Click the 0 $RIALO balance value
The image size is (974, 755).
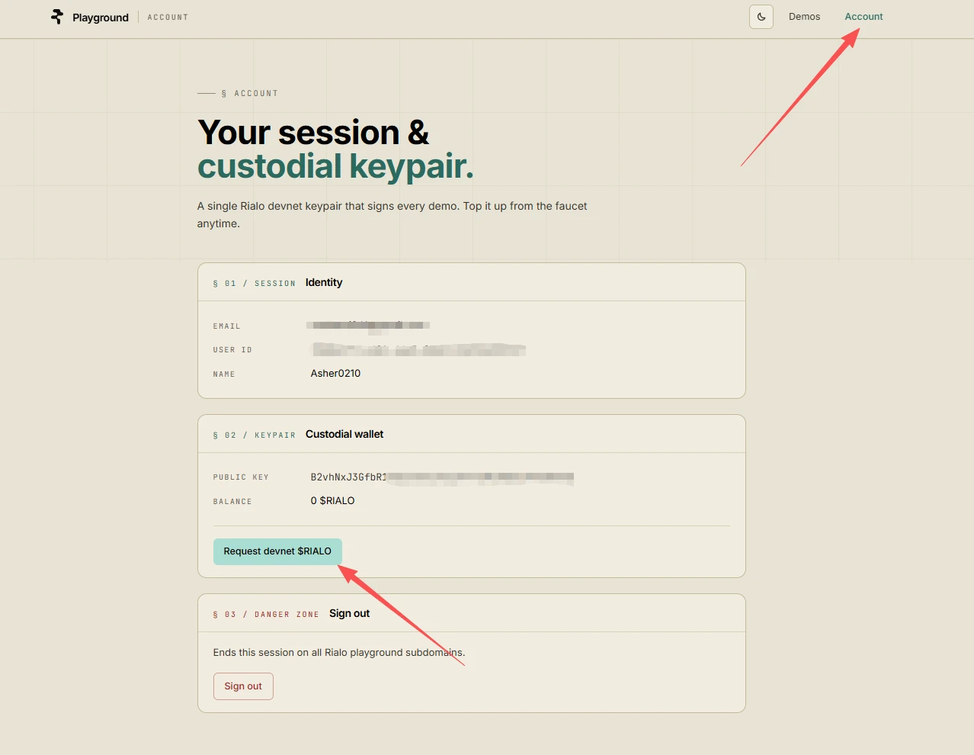coord(332,501)
